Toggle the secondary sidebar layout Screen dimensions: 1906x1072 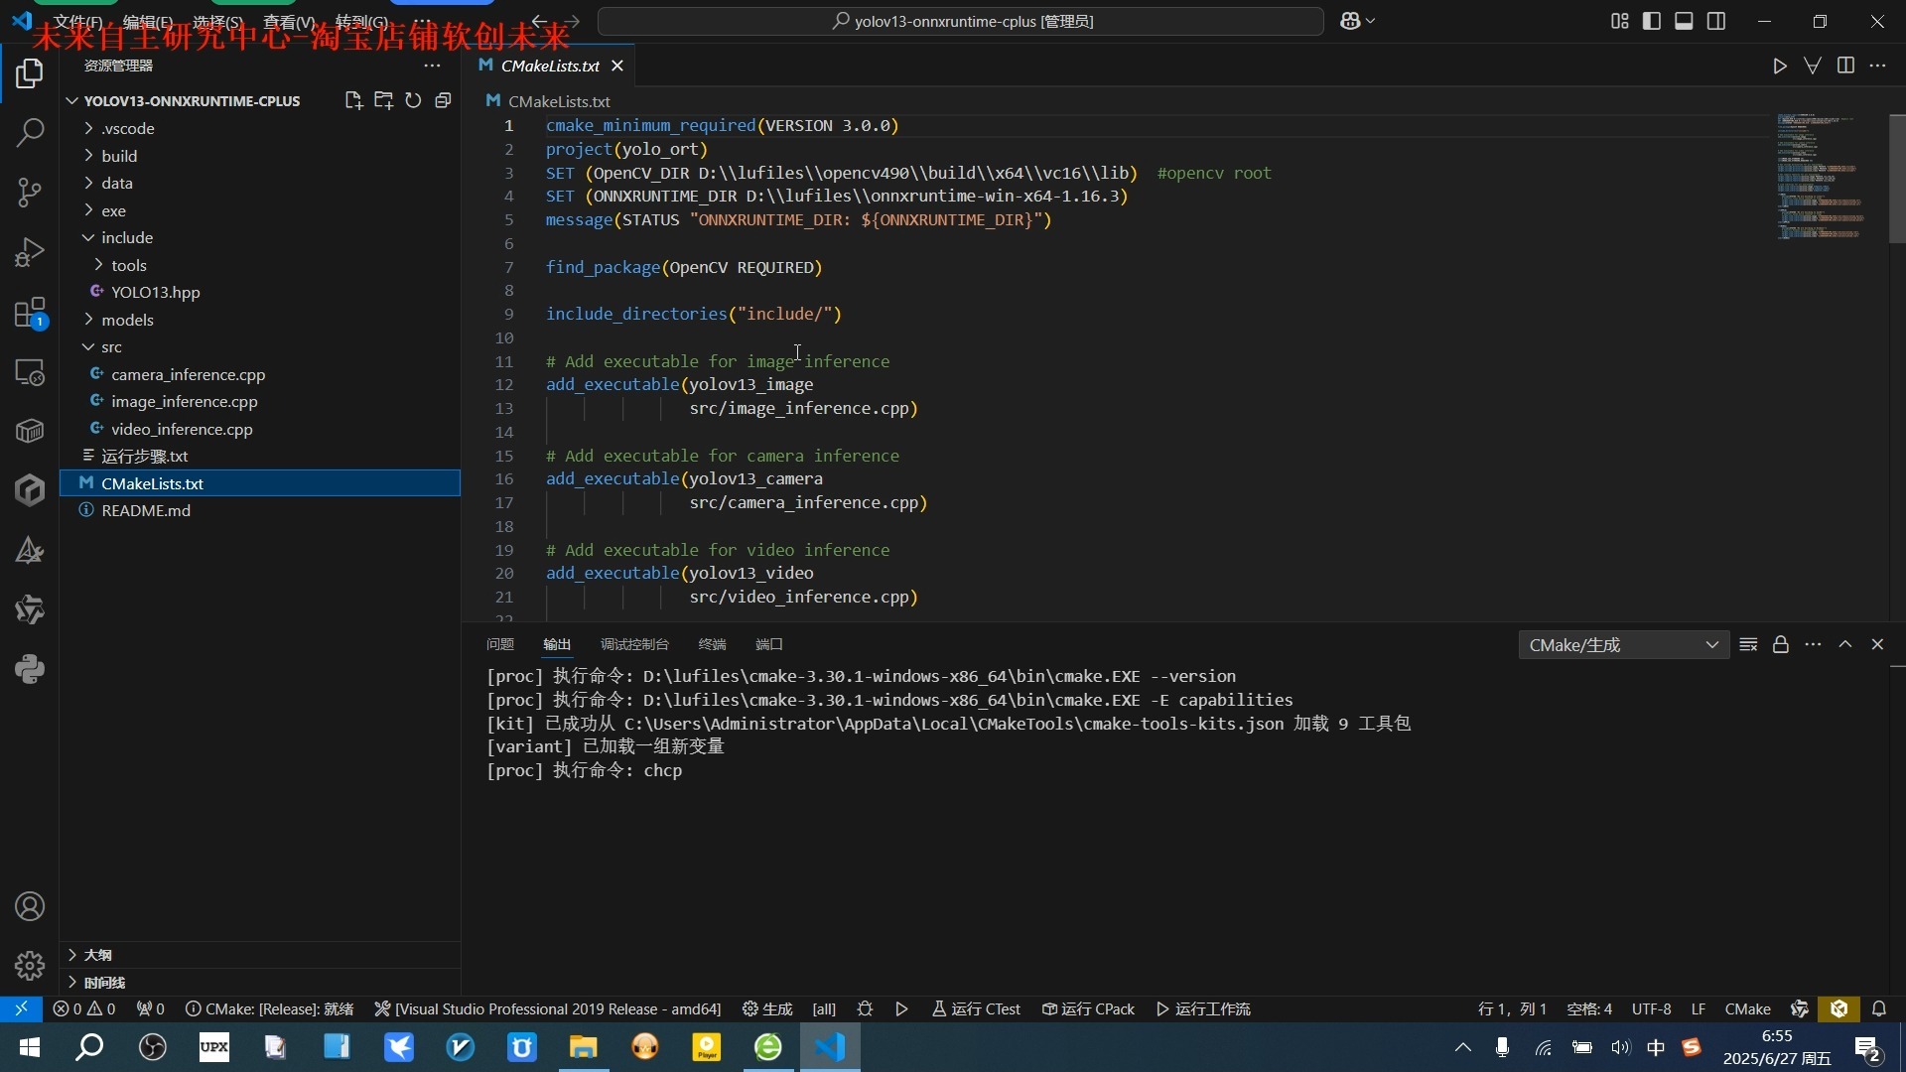(x=1716, y=20)
